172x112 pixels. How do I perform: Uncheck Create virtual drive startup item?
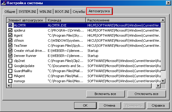pyautogui.click(x=10, y=51)
